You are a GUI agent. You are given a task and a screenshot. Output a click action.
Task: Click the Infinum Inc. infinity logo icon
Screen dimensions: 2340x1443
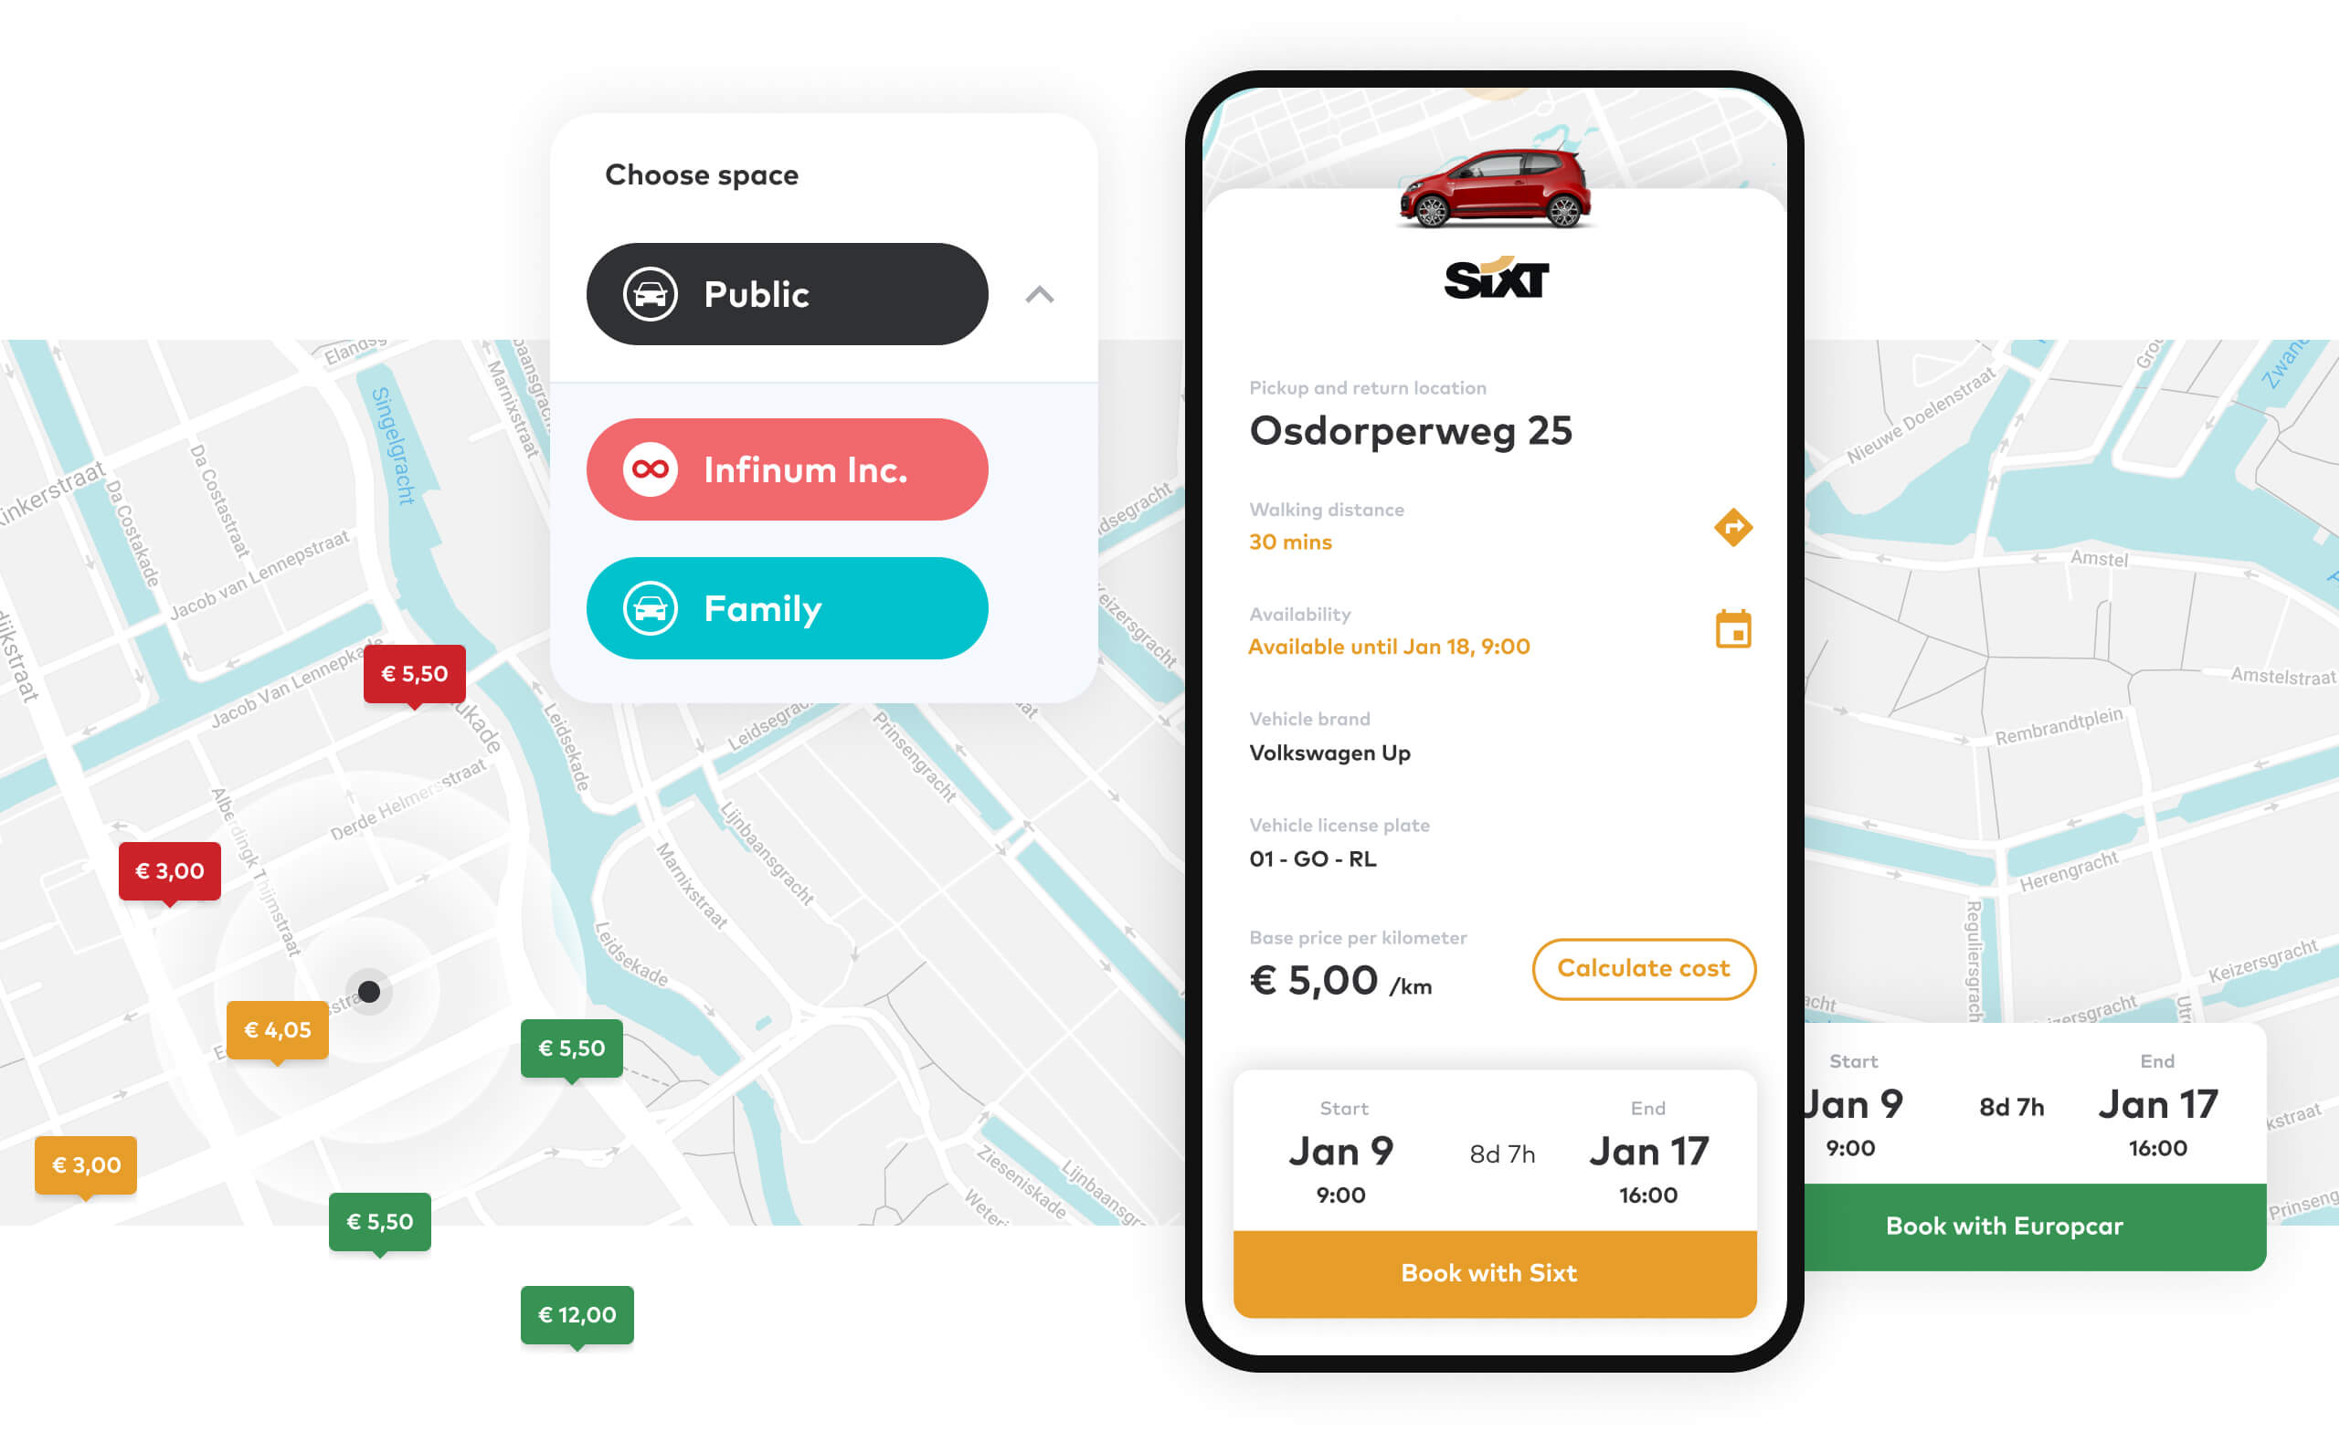click(x=649, y=469)
